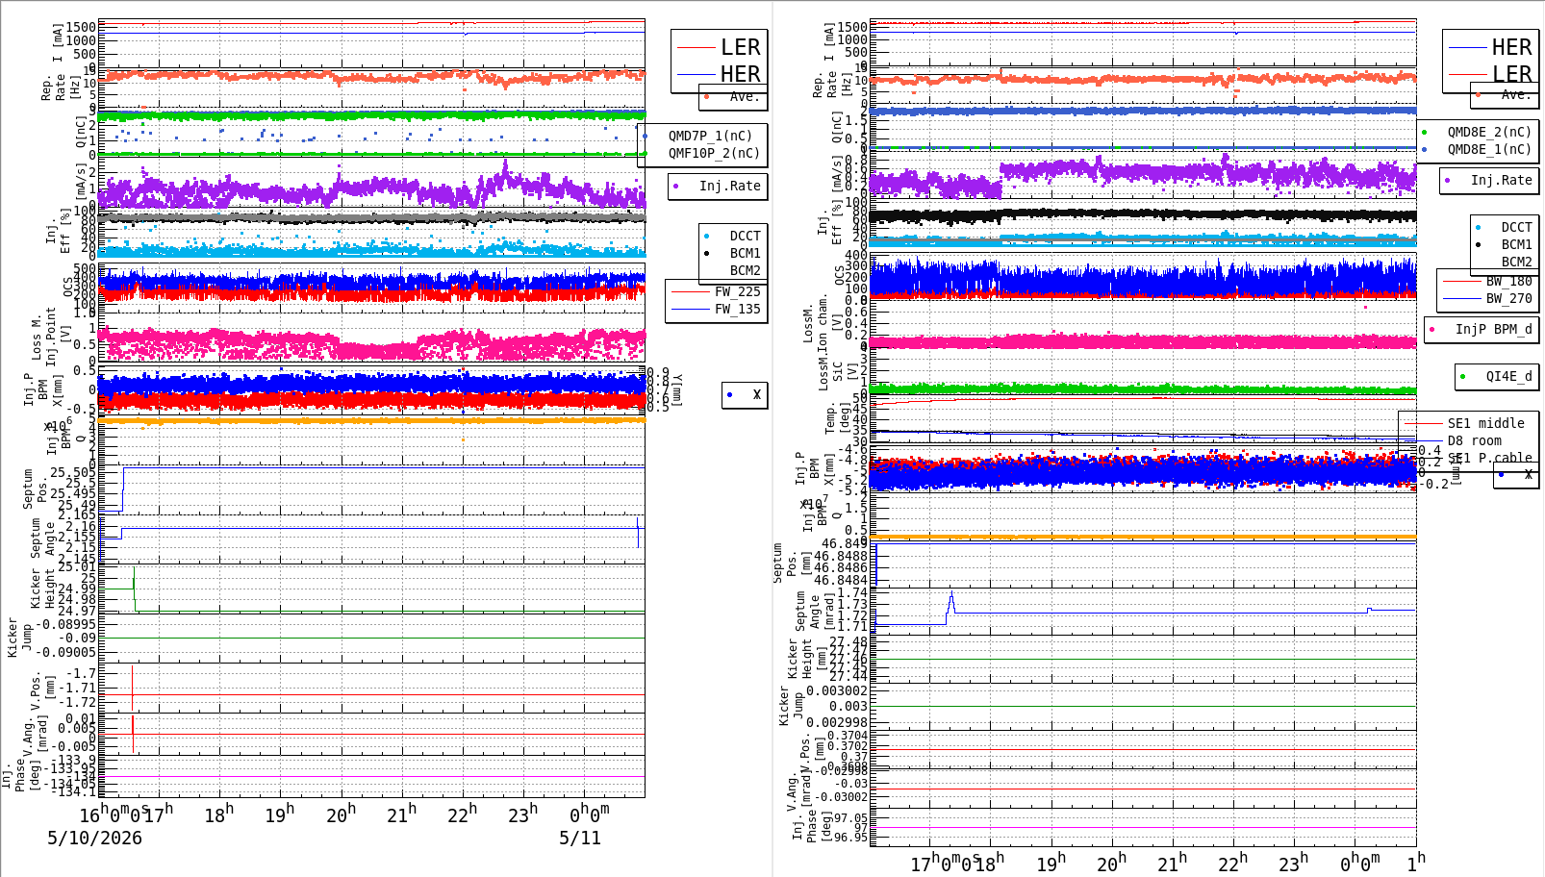Click the 23h tick label in right plot
Image resolution: width=1545 pixels, height=877 pixels.
(1293, 863)
